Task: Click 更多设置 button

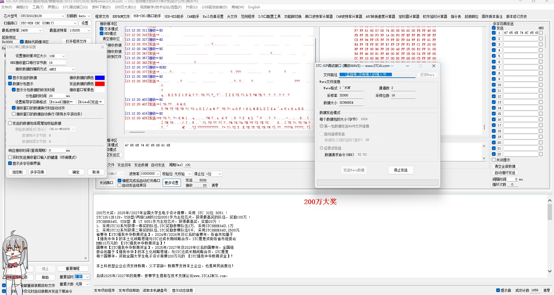Action: (x=171, y=183)
